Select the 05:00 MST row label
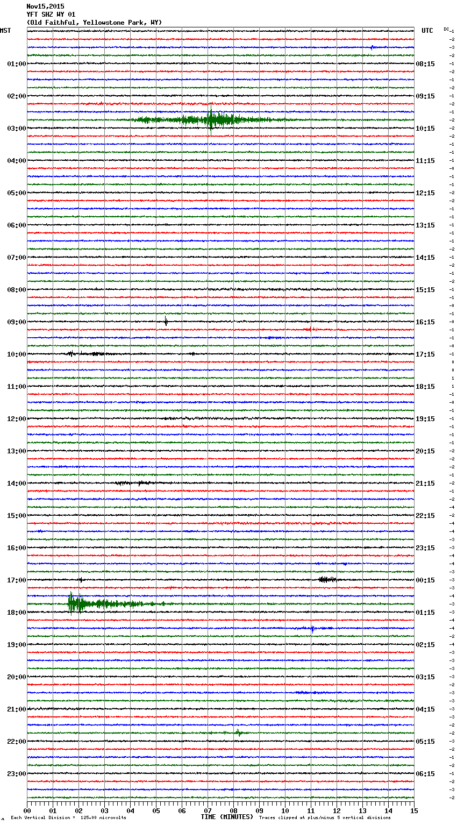 pyautogui.click(x=17, y=193)
